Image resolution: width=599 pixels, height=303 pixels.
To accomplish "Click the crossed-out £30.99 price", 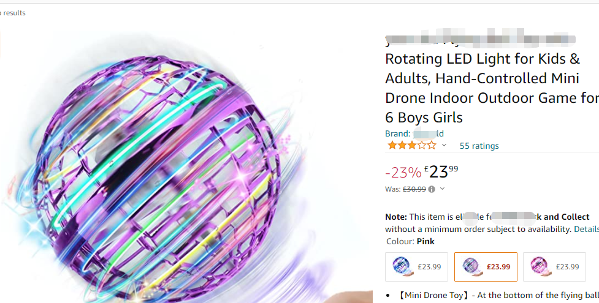I will 414,189.
